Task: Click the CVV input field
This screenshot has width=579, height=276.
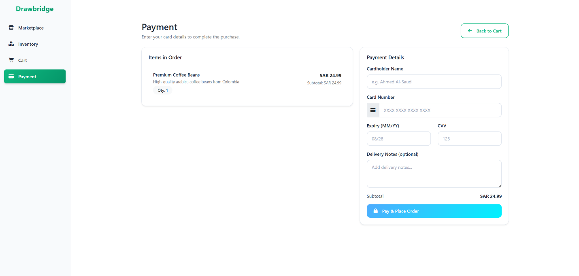Action: coord(470,138)
